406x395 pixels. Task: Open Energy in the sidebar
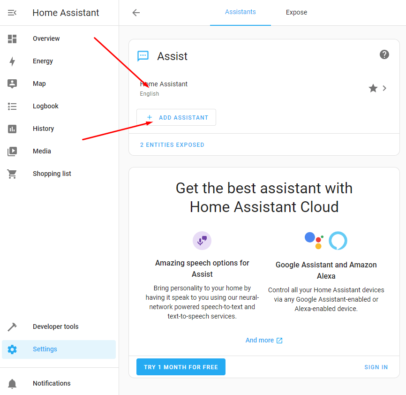pyautogui.click(x=59, y=61)
